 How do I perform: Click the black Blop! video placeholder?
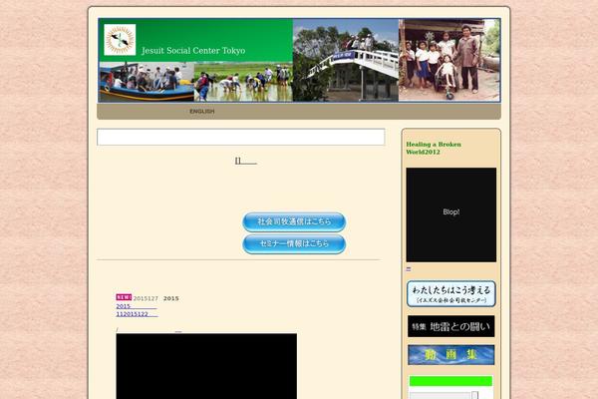click(x=451, y=214)
